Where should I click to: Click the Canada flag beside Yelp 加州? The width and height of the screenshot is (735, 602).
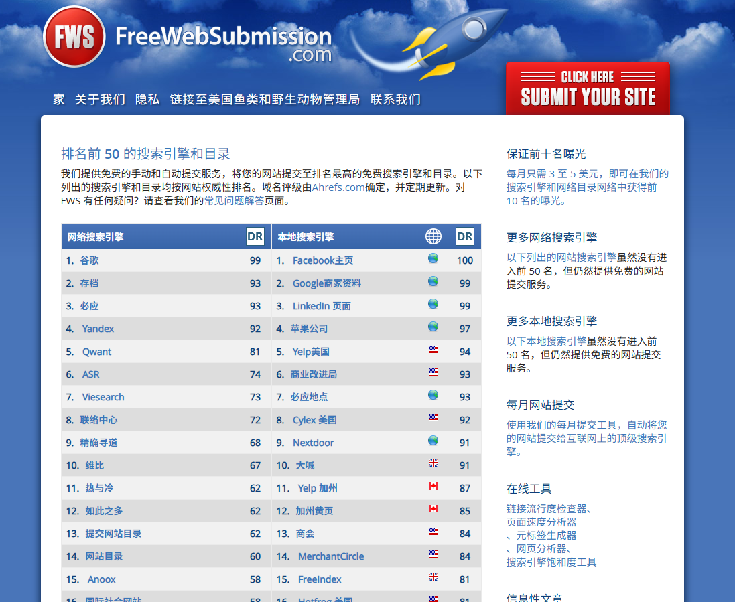(433, 485)
